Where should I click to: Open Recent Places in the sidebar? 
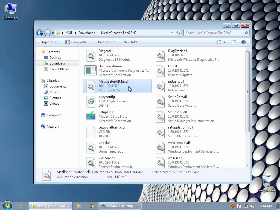(59, 69)
